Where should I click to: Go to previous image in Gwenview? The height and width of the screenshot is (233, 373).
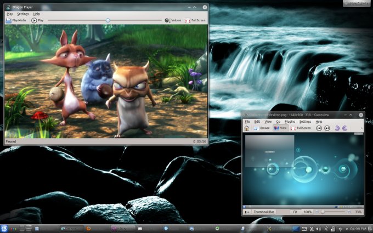pyautogui.click(x=319, y=128)
